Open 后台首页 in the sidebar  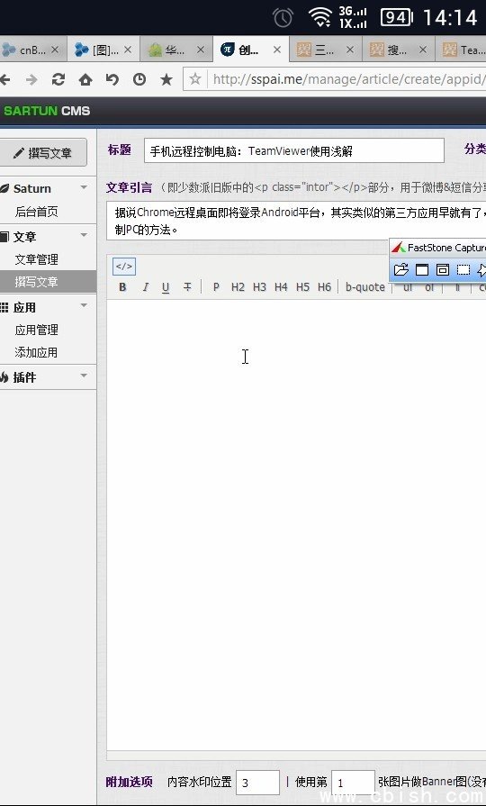[x=37, y=212]
